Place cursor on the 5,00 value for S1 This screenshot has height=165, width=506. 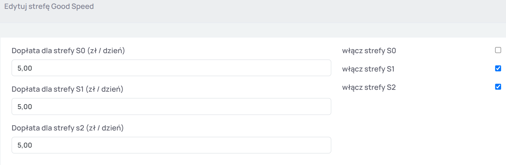click(x=25, y=107)
